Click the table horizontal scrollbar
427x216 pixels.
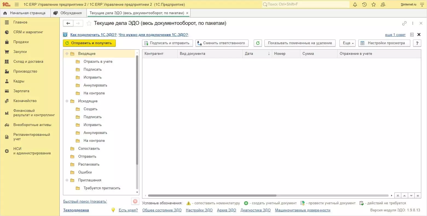tap(212, 196)
